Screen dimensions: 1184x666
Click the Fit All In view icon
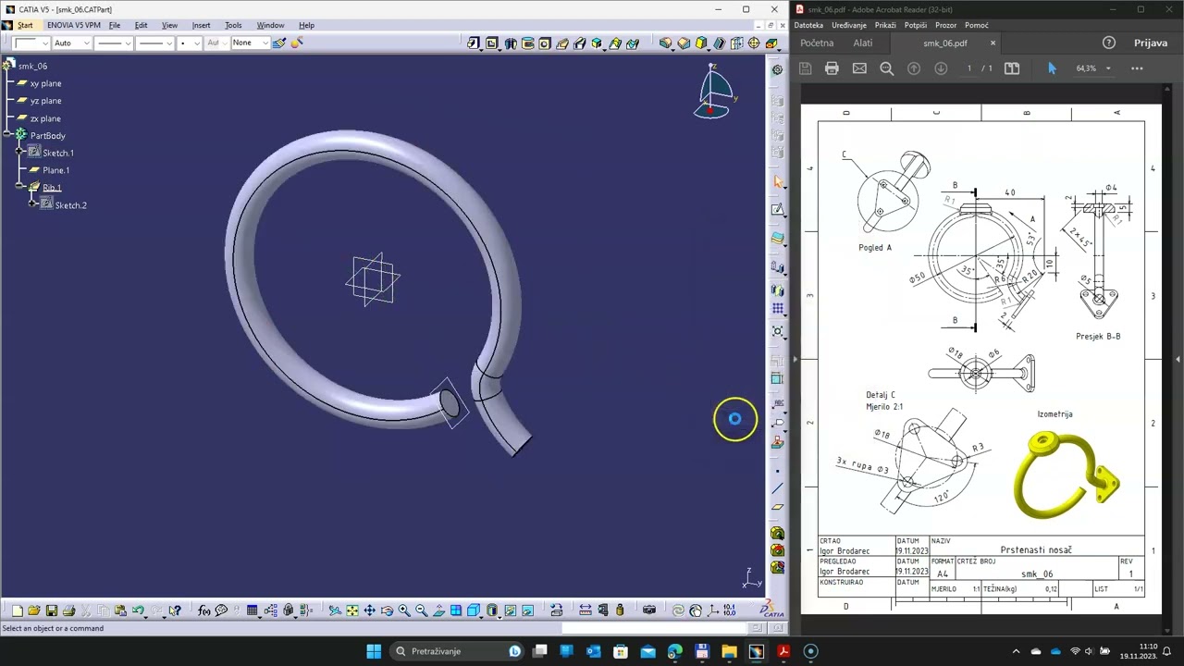pos(352,610)
